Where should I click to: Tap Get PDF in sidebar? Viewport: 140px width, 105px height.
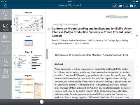point(6,73)
